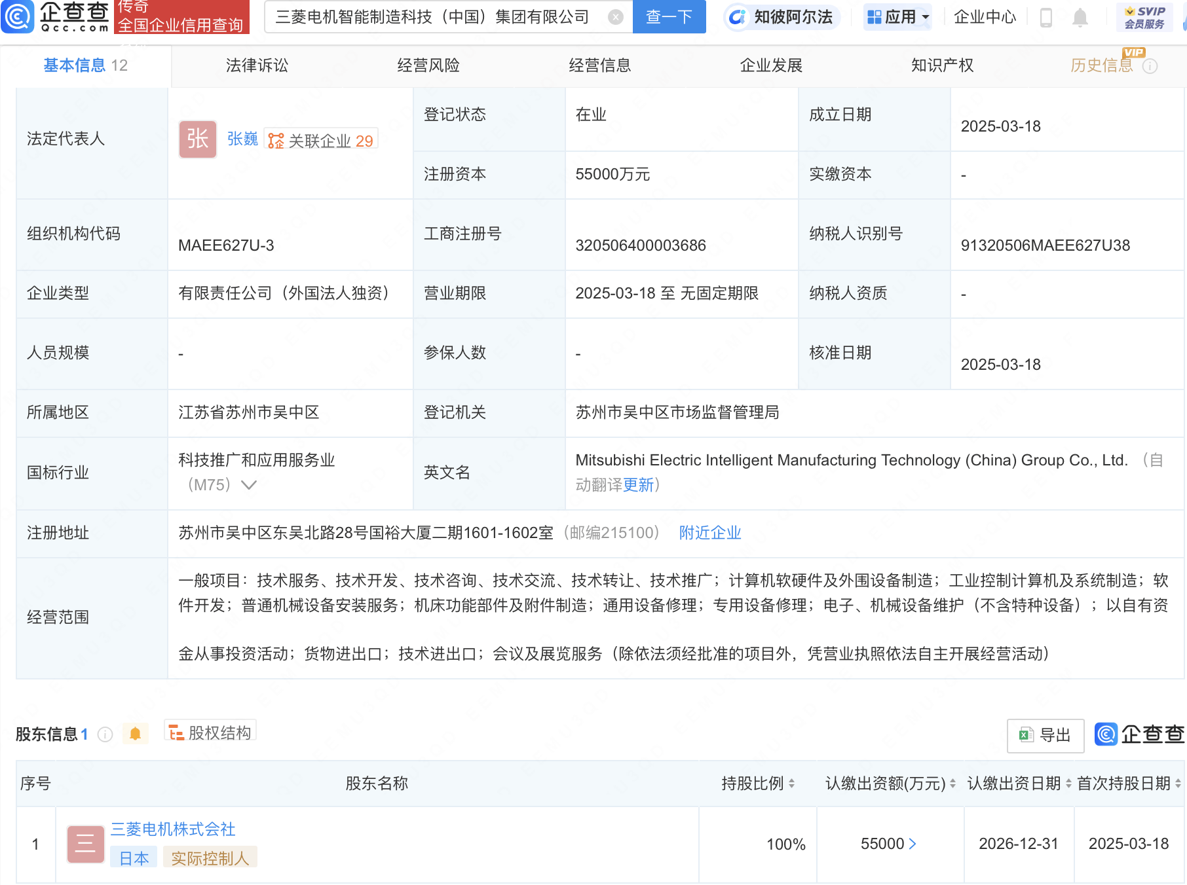1187x885 pixels.
Task: Click info icon next to 股东信息
Action: [105, 734]
